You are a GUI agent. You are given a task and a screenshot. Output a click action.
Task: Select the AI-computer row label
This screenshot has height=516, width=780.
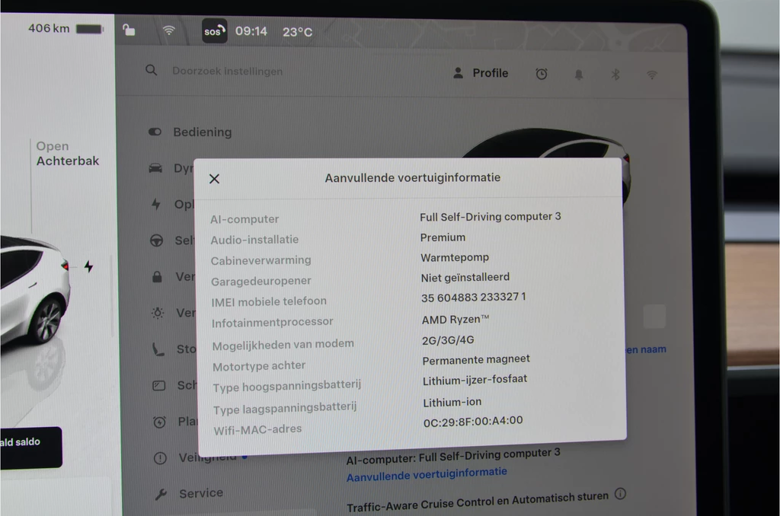click(x=245, y=219)
